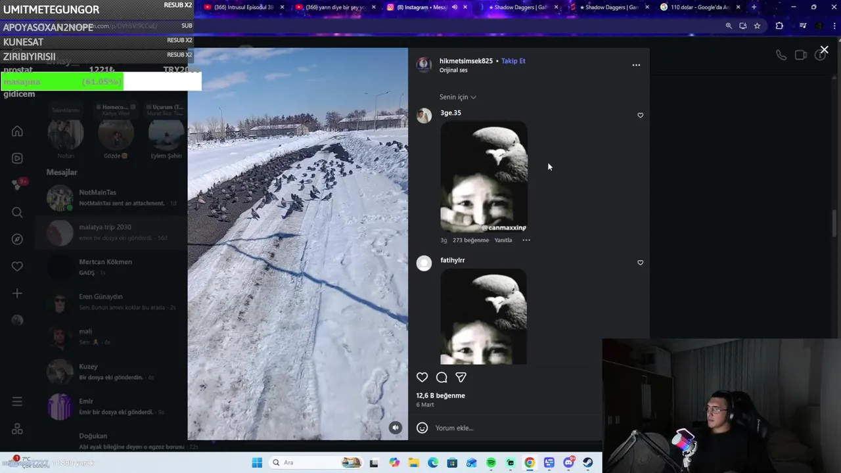This screenshot has height=473, width=841.
Task: Open the hamburger 'More' menu in sidebar
Action: pos(17,401)
